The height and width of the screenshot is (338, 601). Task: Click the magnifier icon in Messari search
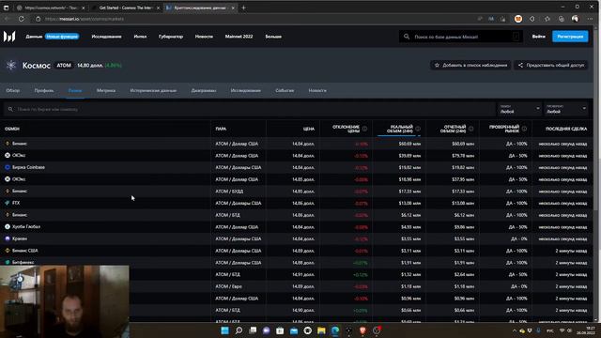tap(407, 37)
